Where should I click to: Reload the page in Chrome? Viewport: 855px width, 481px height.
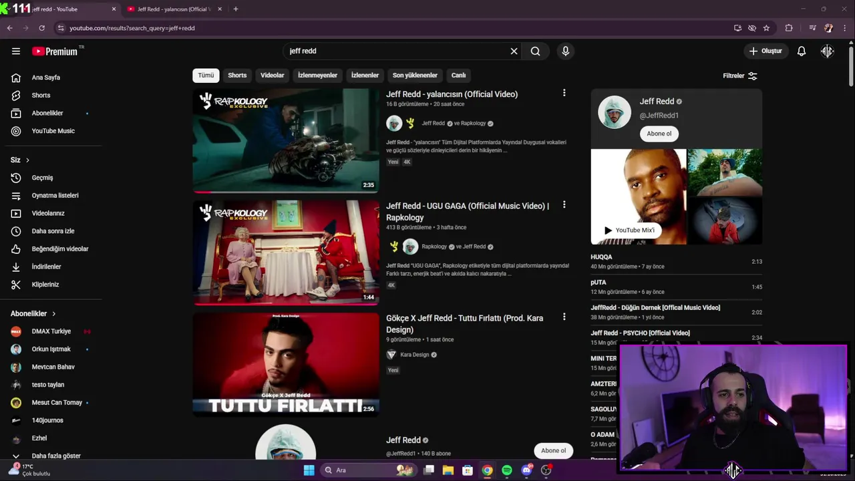pos(41,28)
